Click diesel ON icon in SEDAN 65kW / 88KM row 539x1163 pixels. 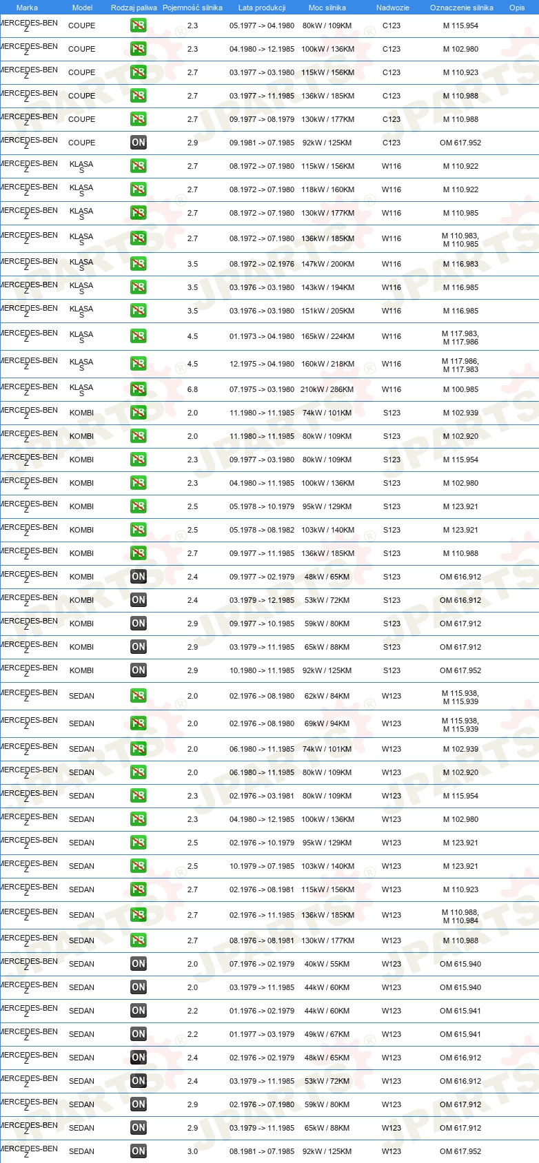coord(139,1128)
